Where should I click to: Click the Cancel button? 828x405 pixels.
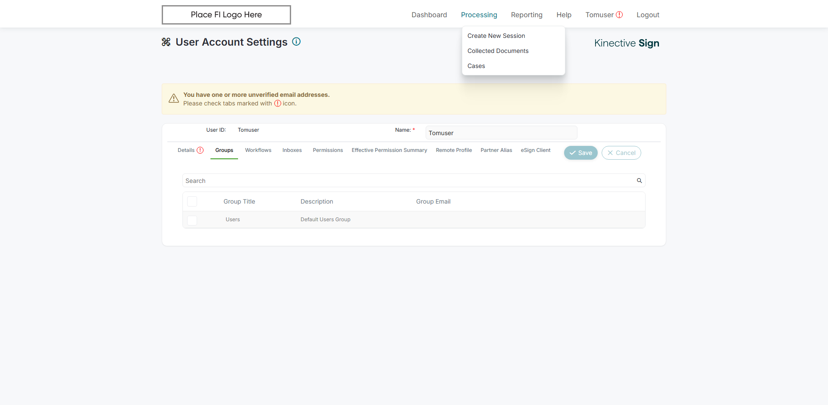point(621,153)
